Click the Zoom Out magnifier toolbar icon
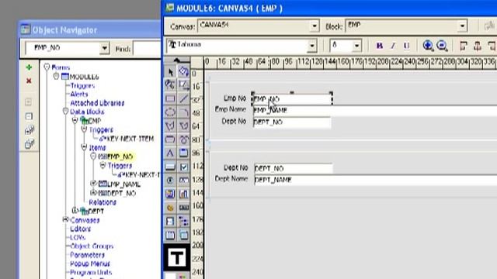Viewport: 497px width, 279px height. (x=442, y=46)
